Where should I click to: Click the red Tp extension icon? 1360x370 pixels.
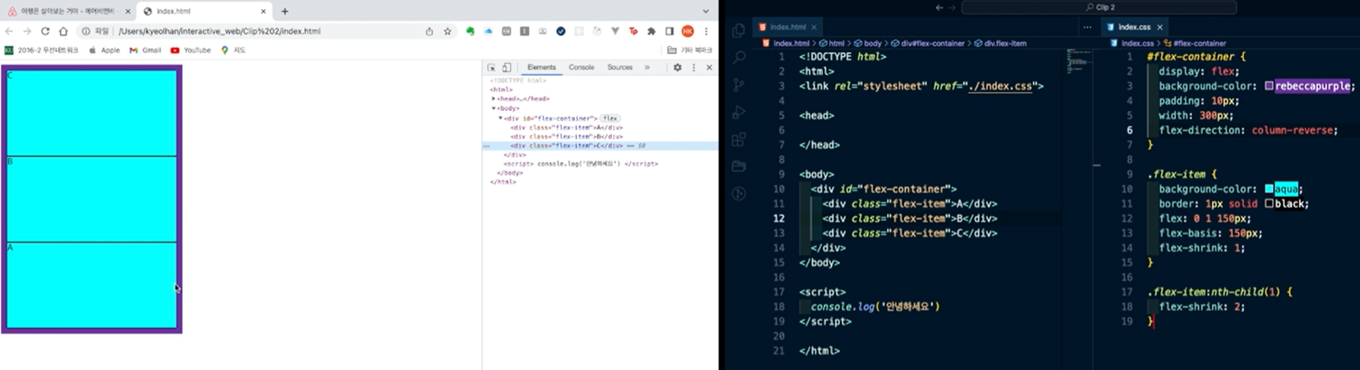(633, 31)
